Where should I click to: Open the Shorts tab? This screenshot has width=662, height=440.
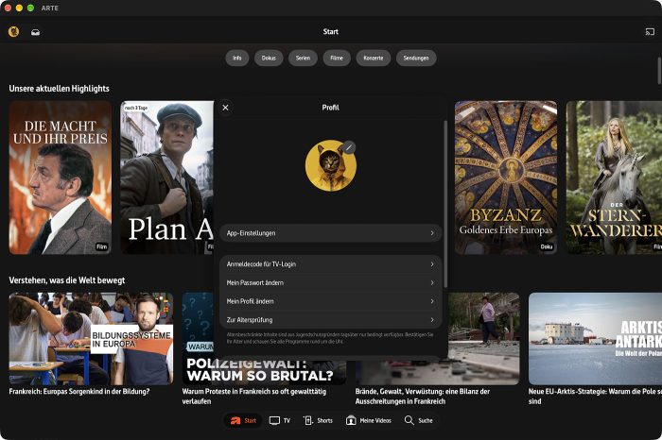coord(319,420)
